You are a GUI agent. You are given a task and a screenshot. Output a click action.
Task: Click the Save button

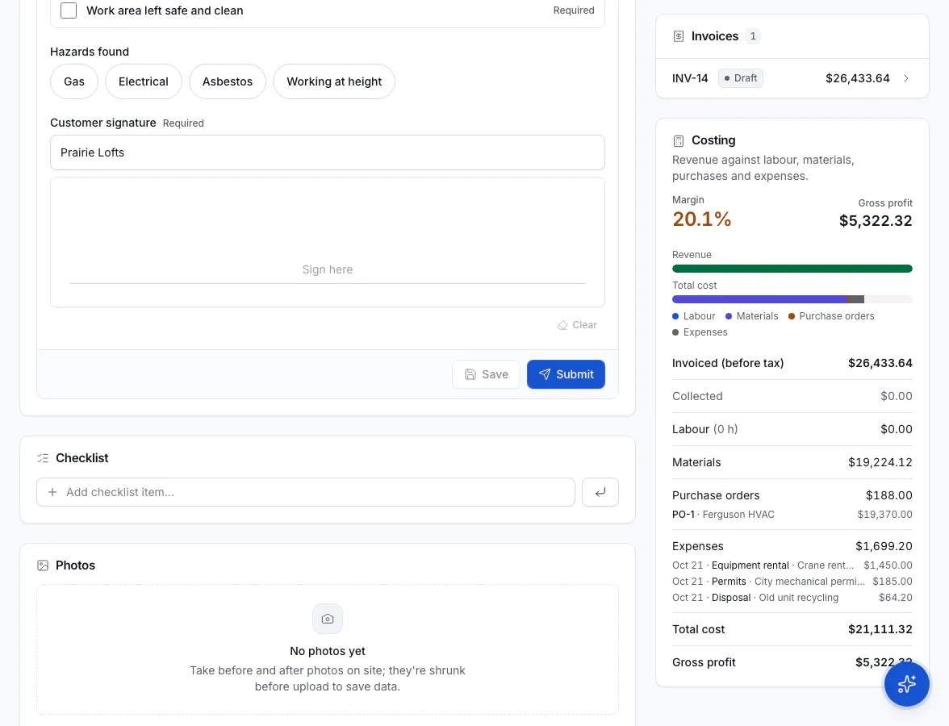pyautogui.click(x=486, y=374)
